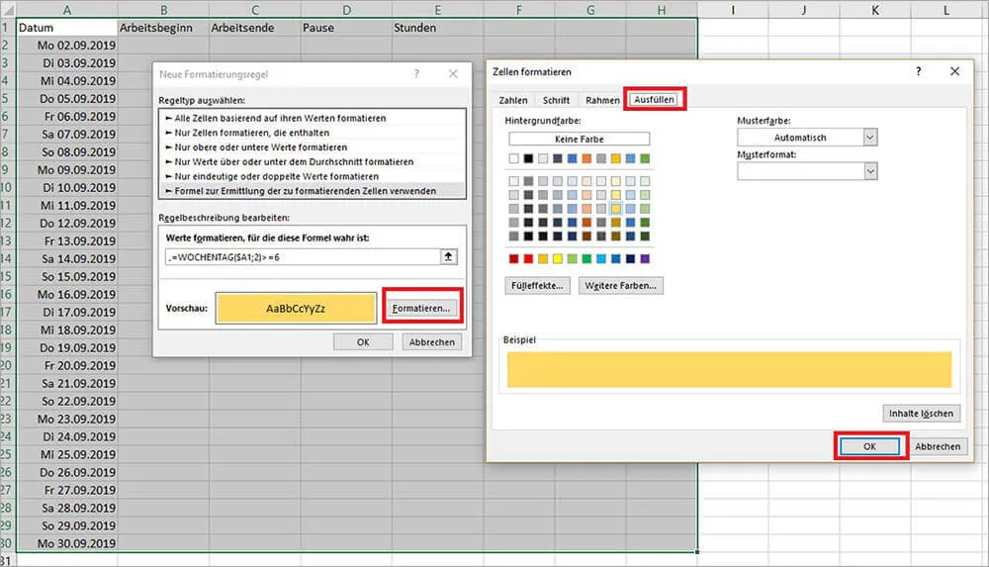Choose Keine Farbe as background

579,140
